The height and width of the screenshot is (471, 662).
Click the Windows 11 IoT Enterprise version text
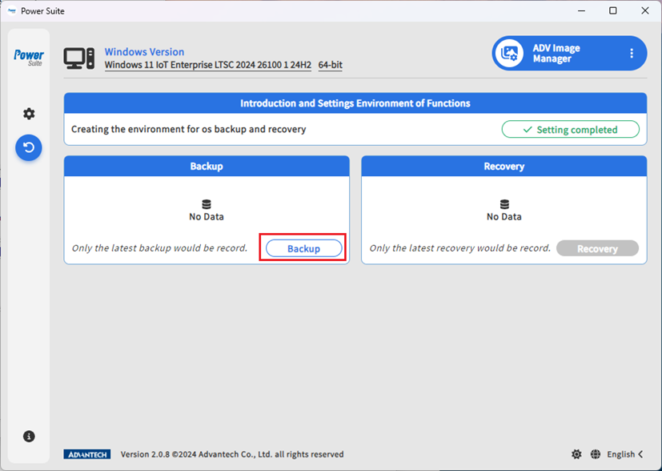coord(207,65)
